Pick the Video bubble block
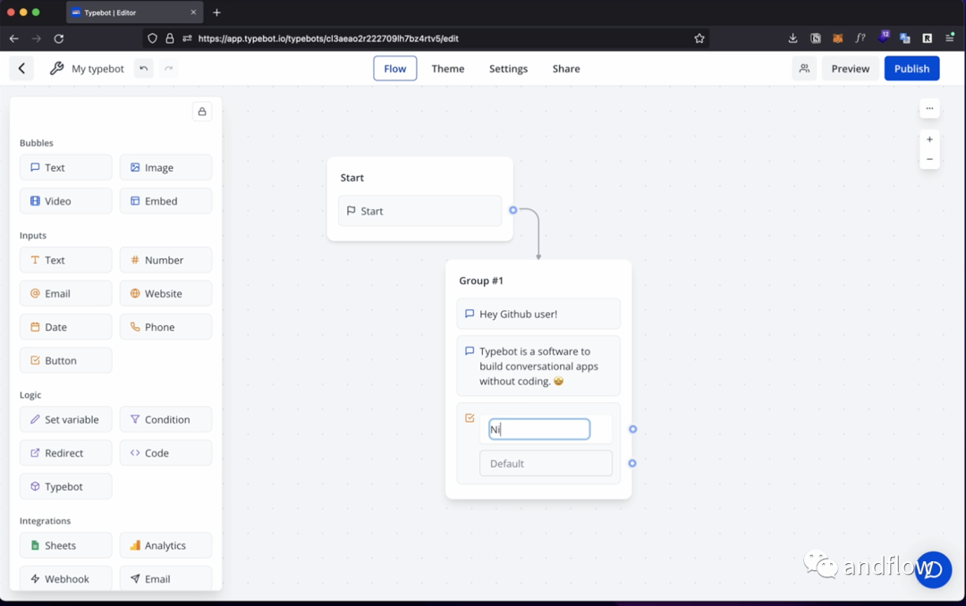This screenshot has height=606, width=966. tap(66, 201)
